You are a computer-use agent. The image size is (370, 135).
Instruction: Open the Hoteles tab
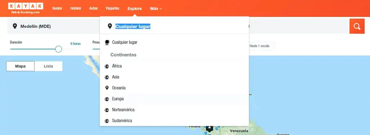click(x=75, y=8)
